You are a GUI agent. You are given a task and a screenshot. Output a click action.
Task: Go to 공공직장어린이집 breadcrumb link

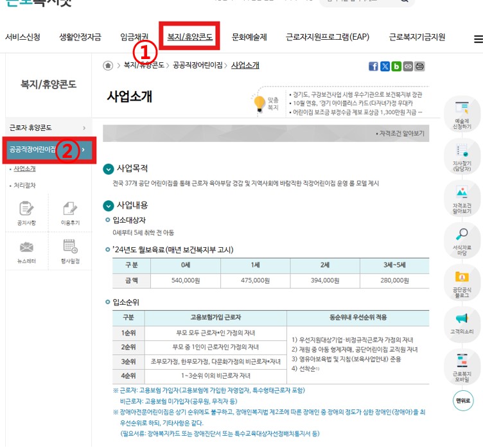click(197, 65)
